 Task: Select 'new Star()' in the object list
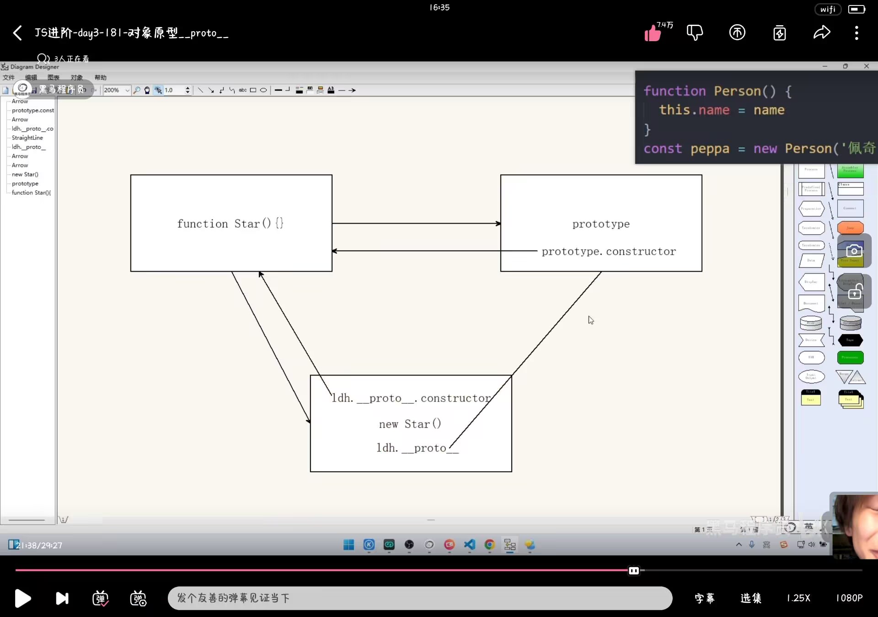coord(25,174)
